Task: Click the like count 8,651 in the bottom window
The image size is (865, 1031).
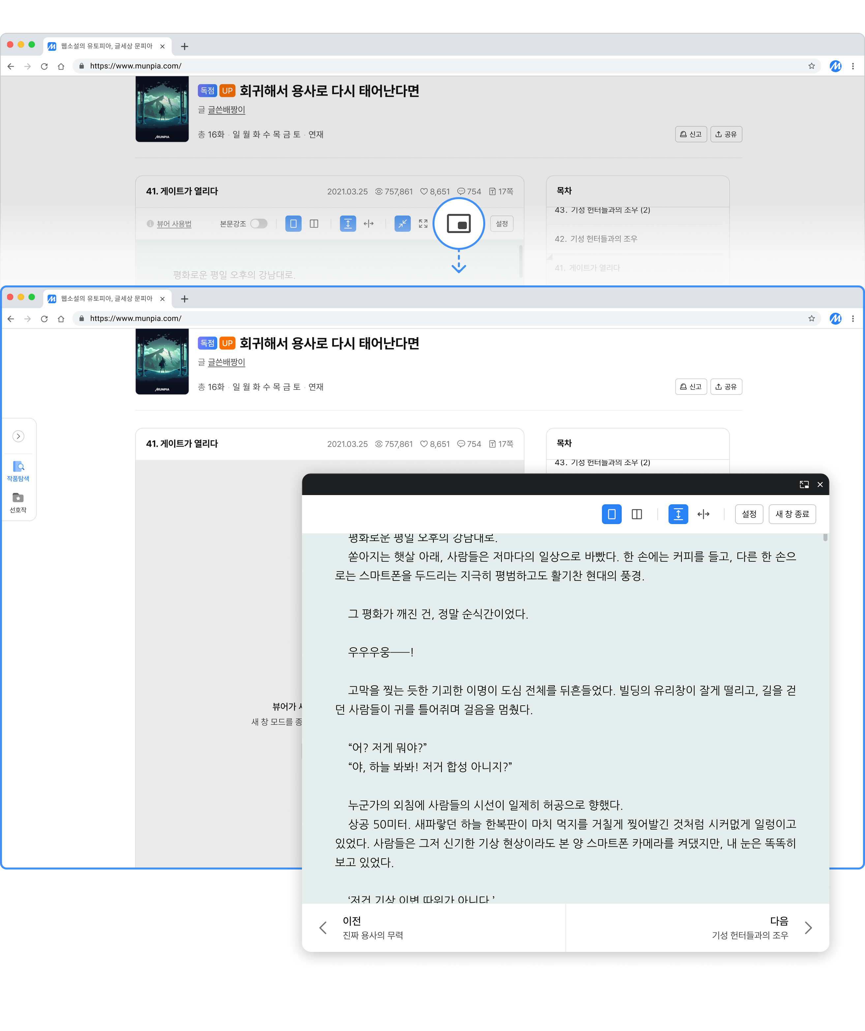Action: [435, 444]
